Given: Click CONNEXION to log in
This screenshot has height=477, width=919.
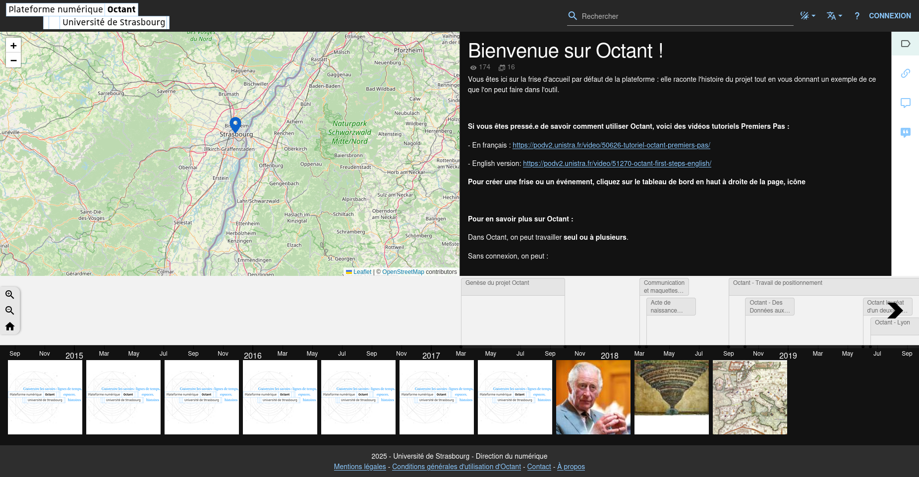Looking at the screenshot, I should (x=890, y=16).
